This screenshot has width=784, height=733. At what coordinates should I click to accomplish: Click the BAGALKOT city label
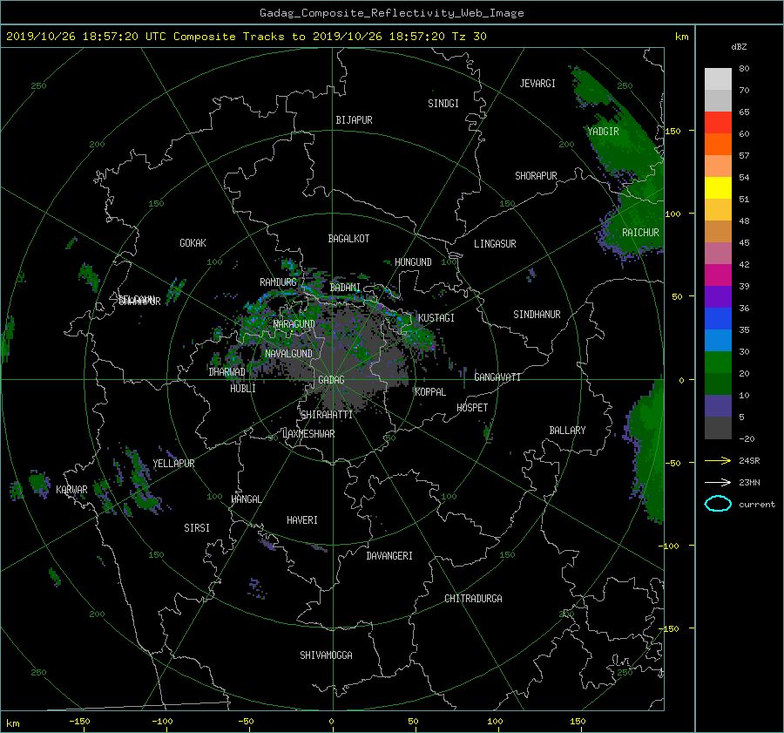[x=348, y=239]
